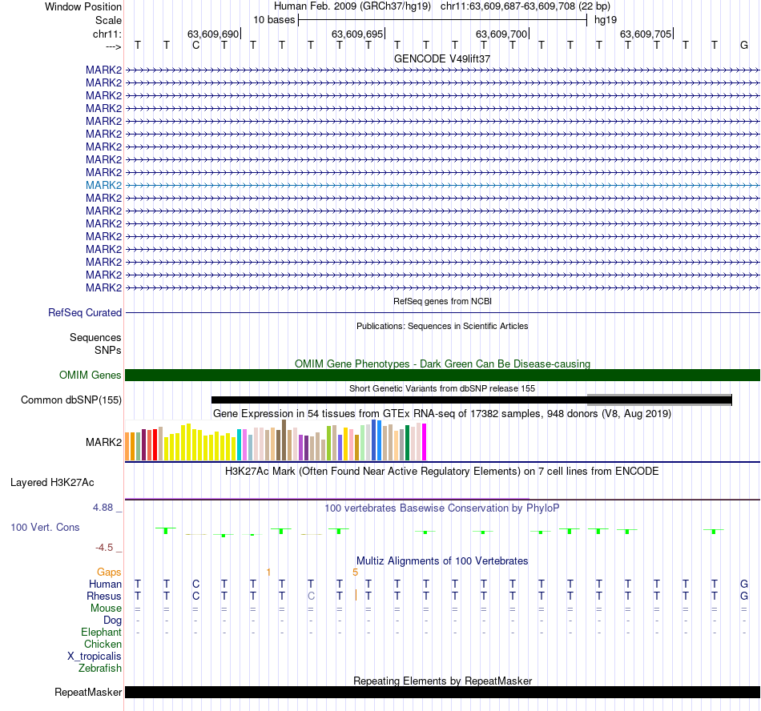Open the RefSeq genes from NCBI title

click(x=442, y=301)
